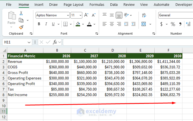Viewport: 193px width, 121px height.
Task: Click the Paste clipboard icon
Action: click(12, 15)
